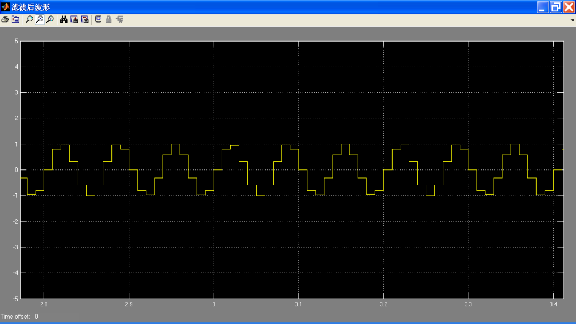Close the scope window

click(x=569, y=7)
